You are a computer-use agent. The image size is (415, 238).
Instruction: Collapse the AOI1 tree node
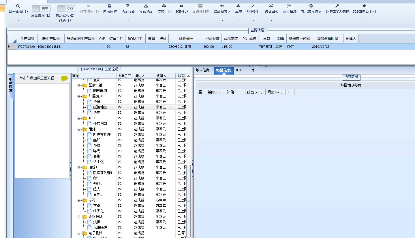tap(79, 118)
